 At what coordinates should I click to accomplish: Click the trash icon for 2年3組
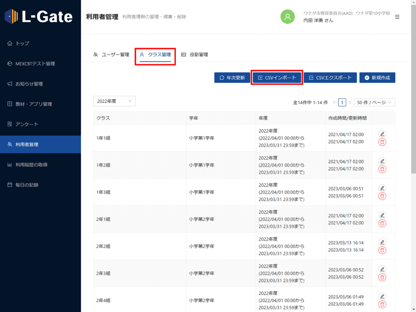tap(382, 277)
